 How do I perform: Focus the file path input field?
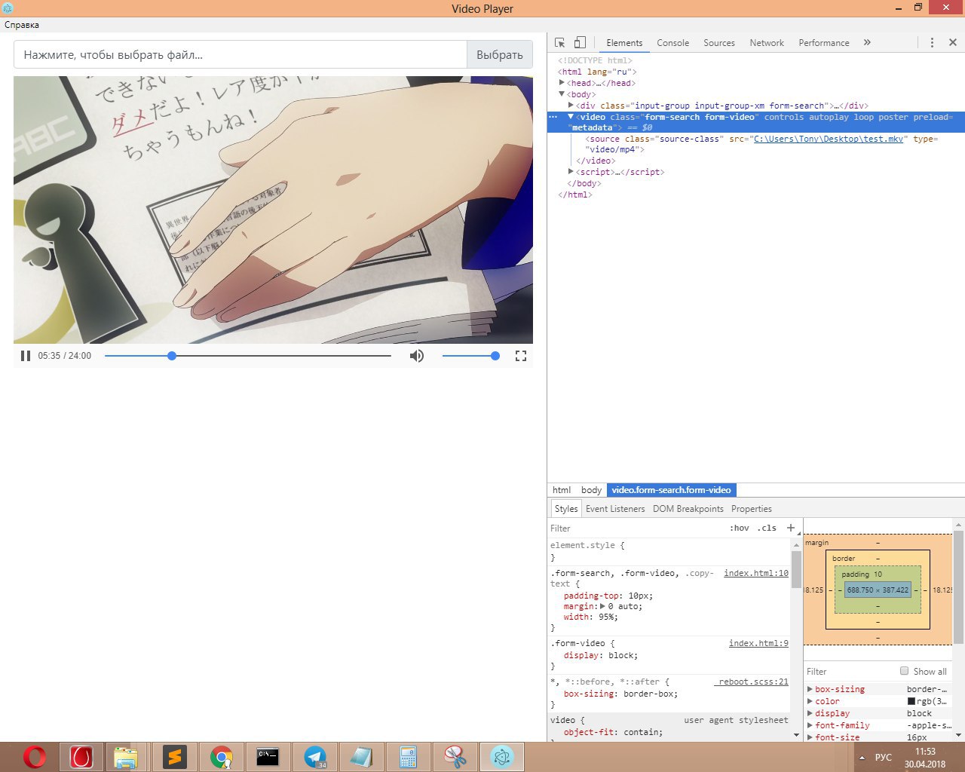(240, 55)
